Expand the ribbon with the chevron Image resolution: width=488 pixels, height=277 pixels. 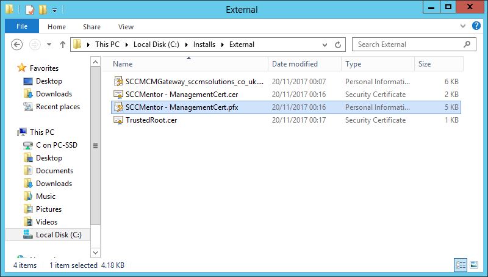(464, 27)
